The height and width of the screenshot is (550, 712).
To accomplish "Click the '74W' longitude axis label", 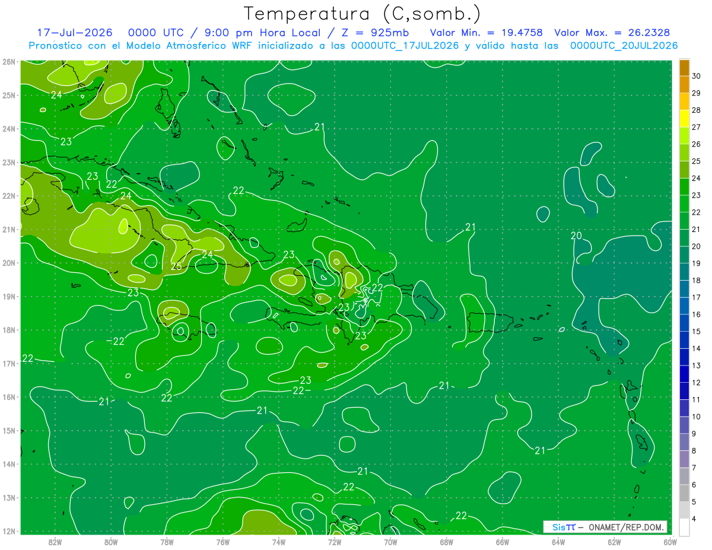I will (x=278, y=542).
